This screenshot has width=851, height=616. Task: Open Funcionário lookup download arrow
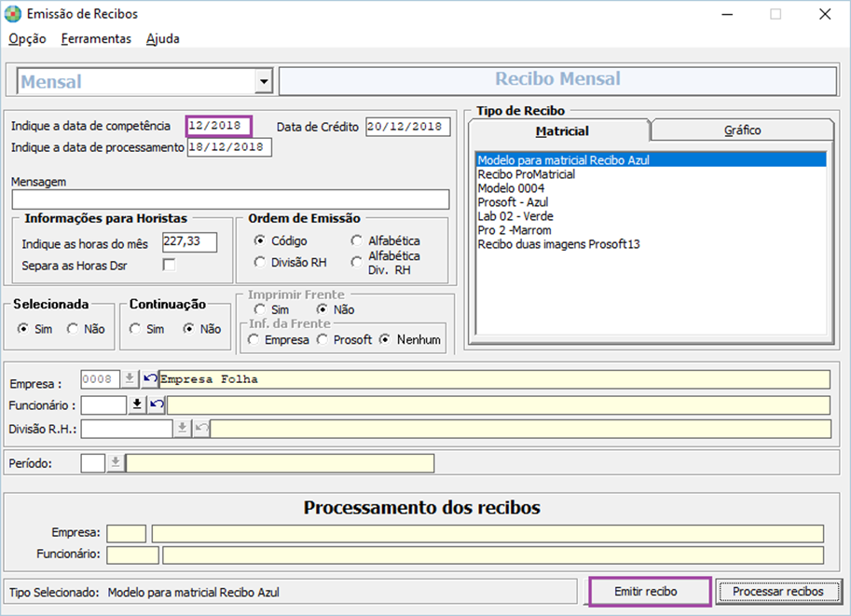(137, 404)
